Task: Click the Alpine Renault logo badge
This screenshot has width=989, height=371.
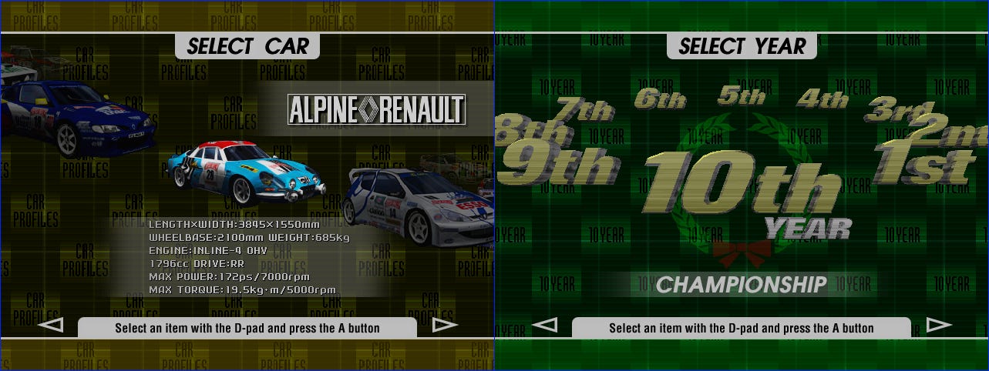Action: click(377, 109)
